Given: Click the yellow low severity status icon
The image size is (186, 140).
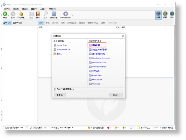Looking at the screenshot, I should pos(123,128).
